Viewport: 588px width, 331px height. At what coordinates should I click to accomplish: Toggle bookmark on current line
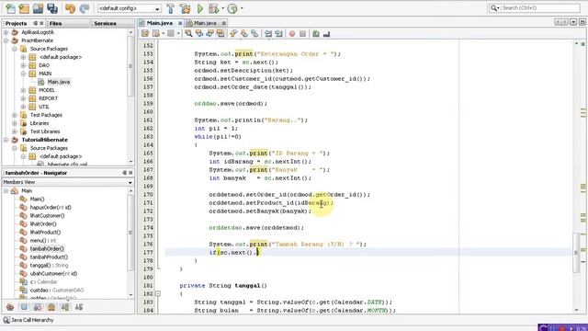(254, 34)
